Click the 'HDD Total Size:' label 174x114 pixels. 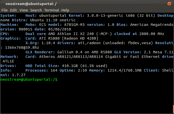pyautogui.click(x=42, y=66)
